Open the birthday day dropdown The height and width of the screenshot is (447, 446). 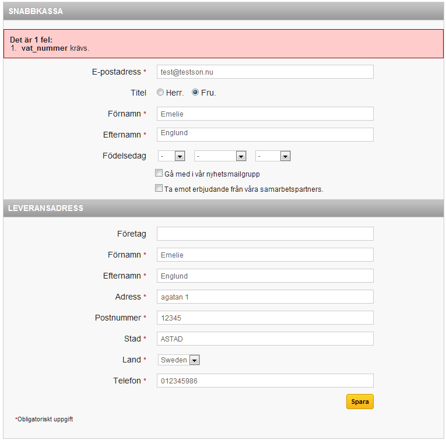point(171,156)
